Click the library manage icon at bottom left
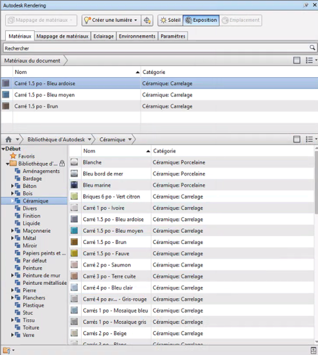Screen dimensions: 318x355 click(7, 350)
